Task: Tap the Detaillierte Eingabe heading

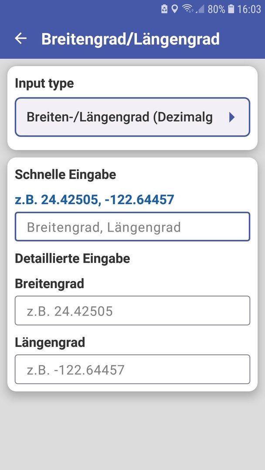Action: pos(72,258)
